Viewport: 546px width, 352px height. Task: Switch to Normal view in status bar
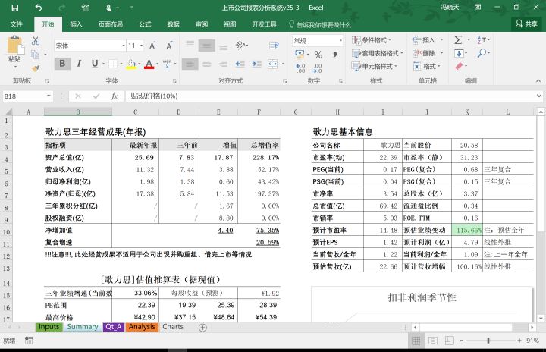pos(416,341)
